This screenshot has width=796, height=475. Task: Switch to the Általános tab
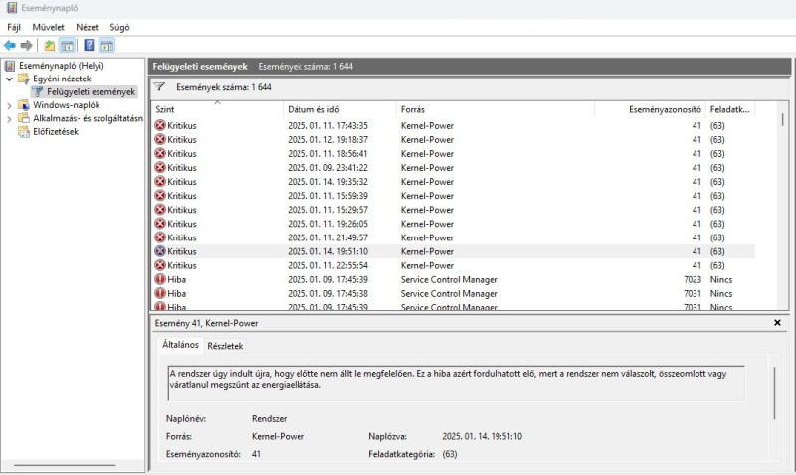pos(180,345)
